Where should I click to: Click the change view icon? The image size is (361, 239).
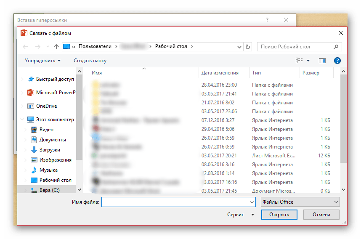(x=300, y=61)
